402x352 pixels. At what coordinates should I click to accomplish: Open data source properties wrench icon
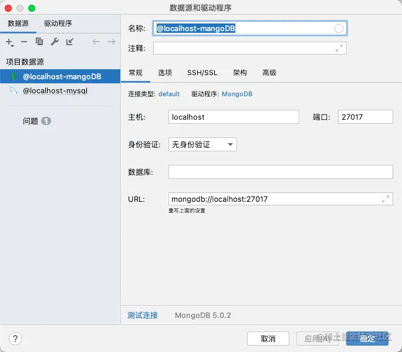pos(55,42)
